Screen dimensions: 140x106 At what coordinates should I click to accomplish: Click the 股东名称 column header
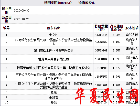pos(53,28)
